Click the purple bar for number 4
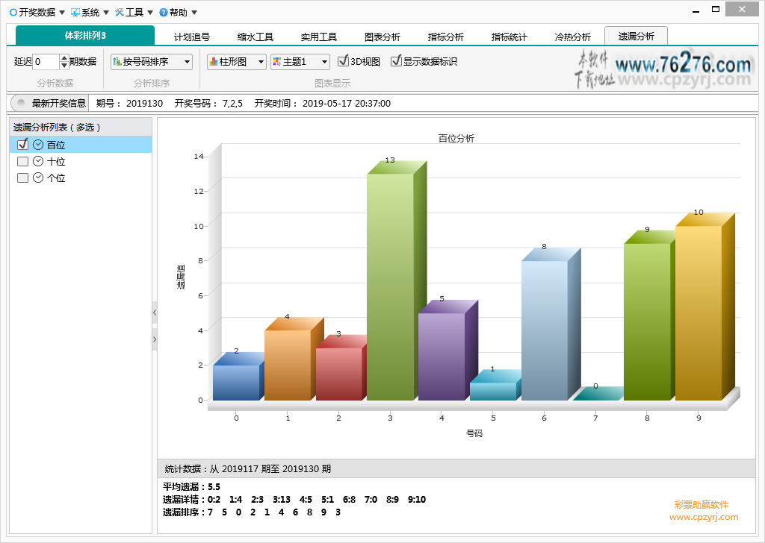Image resolution: width=765 pixels, height=543 pixels. pos(442,357)
